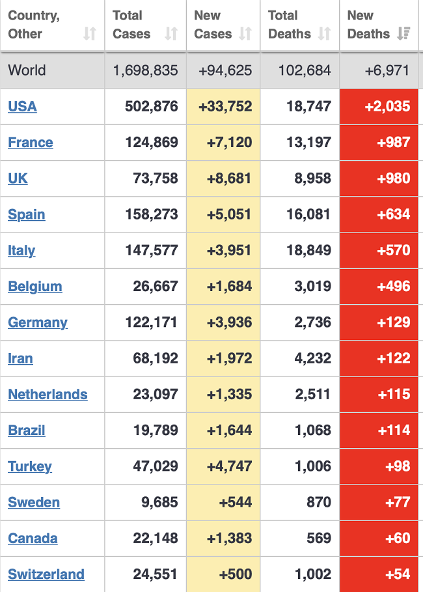This screenshot has width=423, height=592.
Task: View Iran country page
Action: point(20,358)
